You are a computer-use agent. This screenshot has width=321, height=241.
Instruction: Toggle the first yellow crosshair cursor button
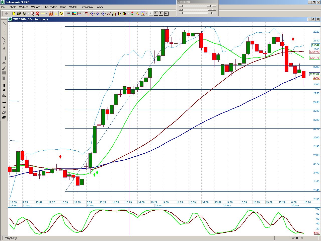pyautogui.click(x=56, y=14)
